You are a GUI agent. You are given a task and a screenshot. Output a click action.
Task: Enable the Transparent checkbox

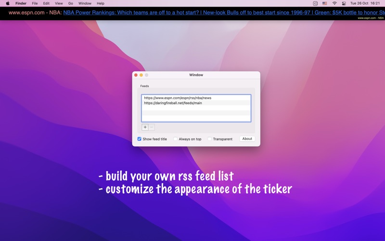(x=209, y=139)
